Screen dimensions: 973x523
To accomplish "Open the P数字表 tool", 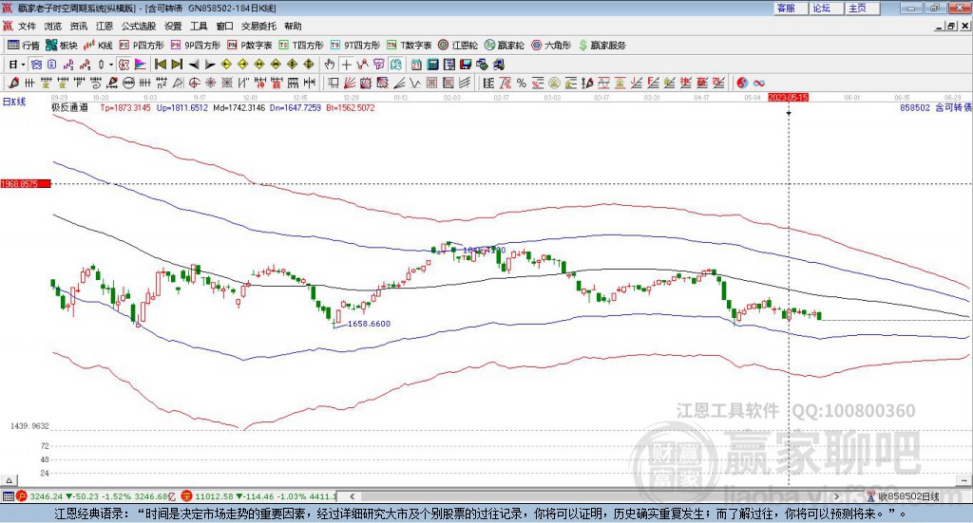I will coord(250,46).
